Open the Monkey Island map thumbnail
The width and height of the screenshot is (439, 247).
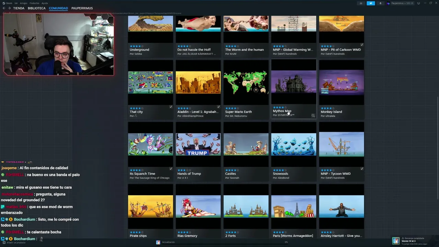[342, 82]
